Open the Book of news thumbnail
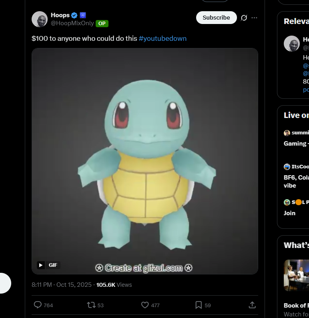Viewport: 309px width, 318px height. (296, 276)
